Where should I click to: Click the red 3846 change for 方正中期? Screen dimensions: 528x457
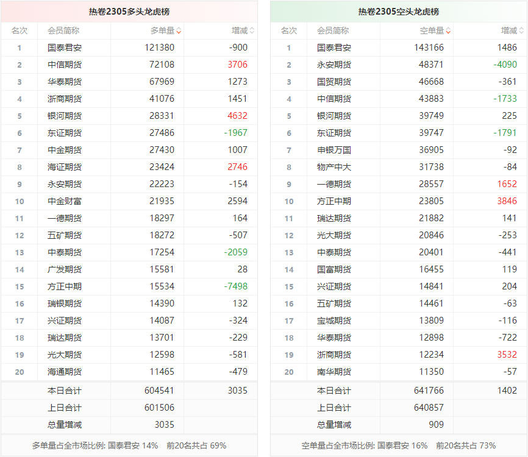pos(507,201)
